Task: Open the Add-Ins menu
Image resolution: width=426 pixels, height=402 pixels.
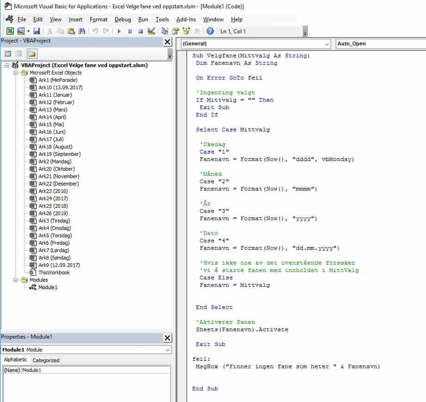Action: tap(186, 19)
